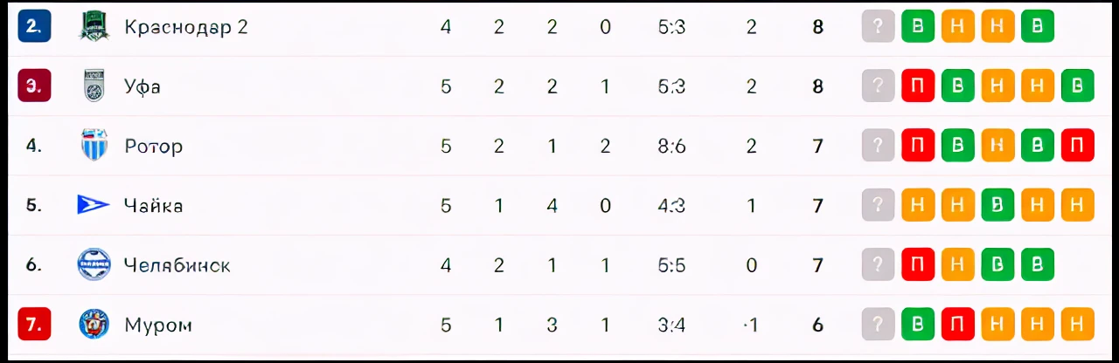Click Ротор's last red loss badge
This screenshot has width=1119, height=363.
1078,146
